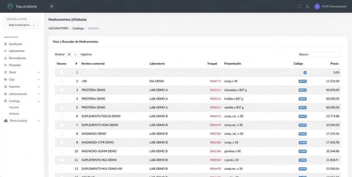Click the hamburger menu toggle icon
Image resolution: width=352 pixels, height=177 pixels.
pos(52,6)
